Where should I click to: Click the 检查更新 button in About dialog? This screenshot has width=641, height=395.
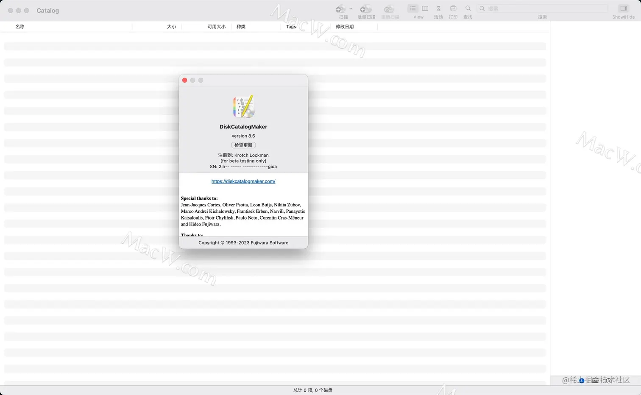[243, 145]
